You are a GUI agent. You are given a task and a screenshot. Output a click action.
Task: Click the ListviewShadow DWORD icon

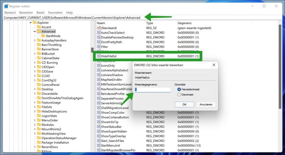pyautogui.click(x=99, y=75)
